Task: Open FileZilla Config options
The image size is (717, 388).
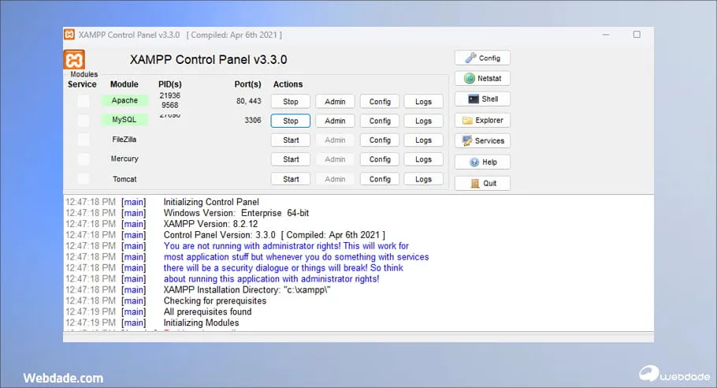Action: point(380,140)
